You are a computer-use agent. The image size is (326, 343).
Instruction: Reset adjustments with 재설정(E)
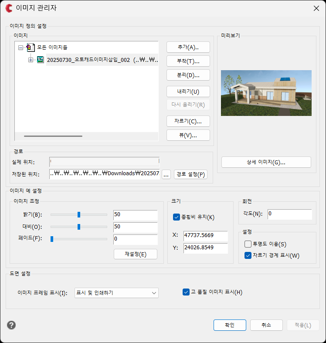[136, 254]
